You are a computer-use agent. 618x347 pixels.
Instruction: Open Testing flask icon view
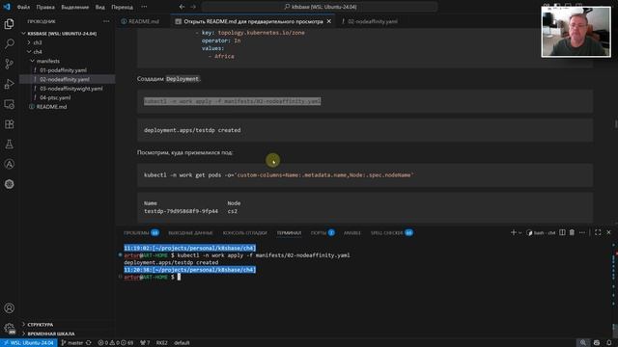click(9, 145)
